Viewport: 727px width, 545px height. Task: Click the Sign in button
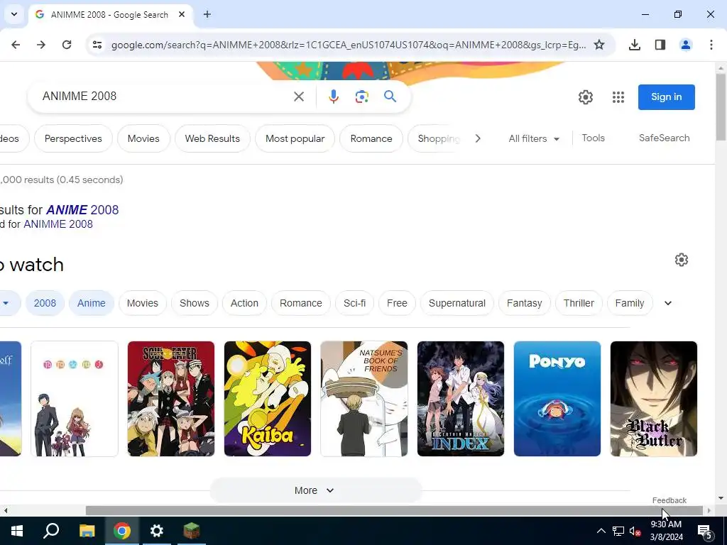tap(666, 97)
